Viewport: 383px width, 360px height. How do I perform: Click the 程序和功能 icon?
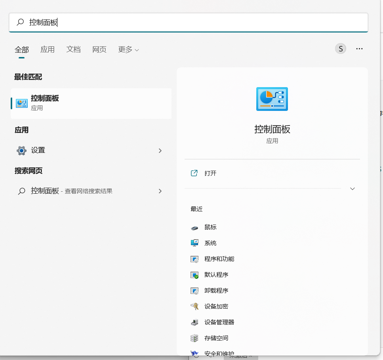194,259
